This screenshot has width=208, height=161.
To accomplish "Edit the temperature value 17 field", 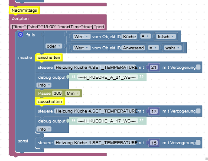I will pyautogui.click(x=154, y=111).
